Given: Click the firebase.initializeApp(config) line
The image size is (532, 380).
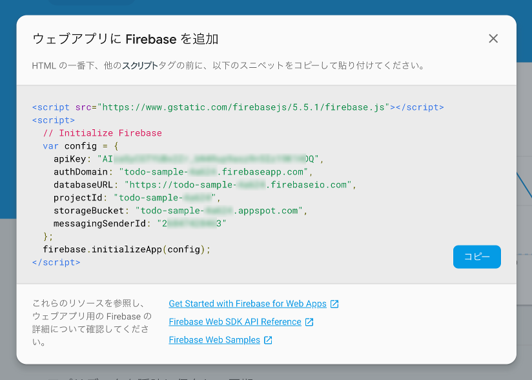Looking at the screenshot, I should click(127, 249).
